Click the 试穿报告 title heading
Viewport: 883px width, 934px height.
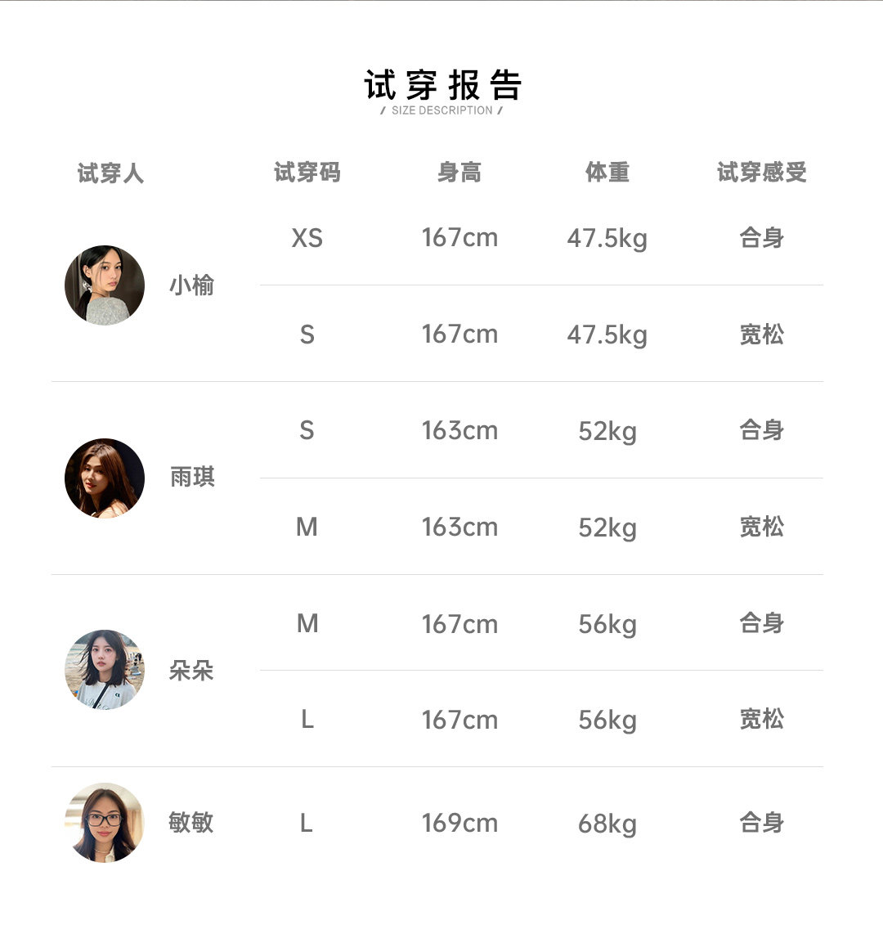(442, 85)
